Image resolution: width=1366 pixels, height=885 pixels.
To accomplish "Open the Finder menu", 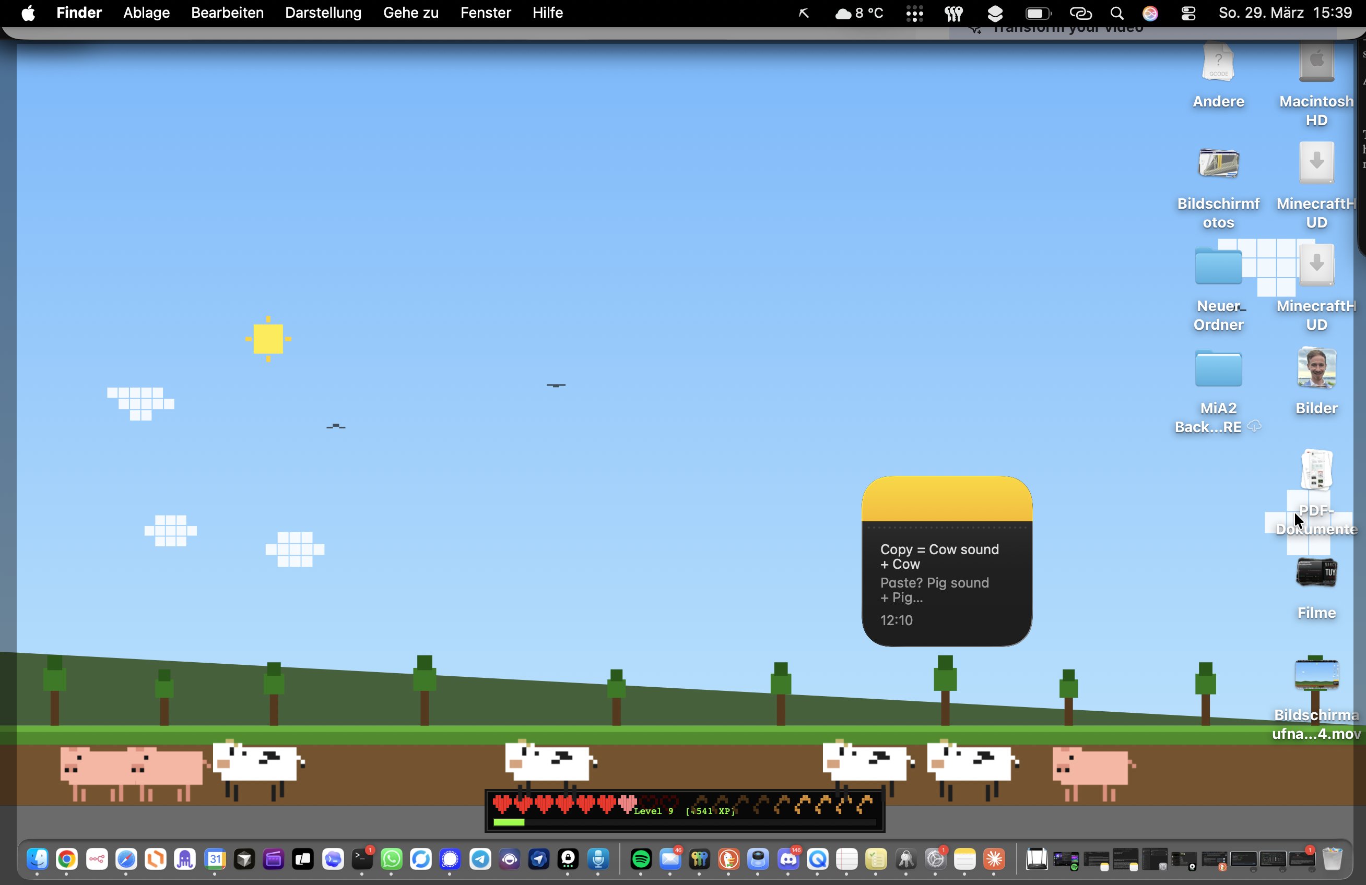I will 79,13.
